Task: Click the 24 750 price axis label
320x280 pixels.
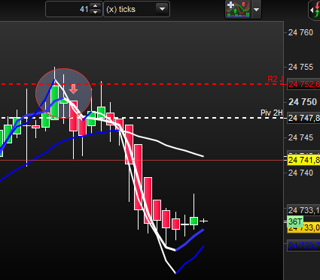Action: coord(303,102)
